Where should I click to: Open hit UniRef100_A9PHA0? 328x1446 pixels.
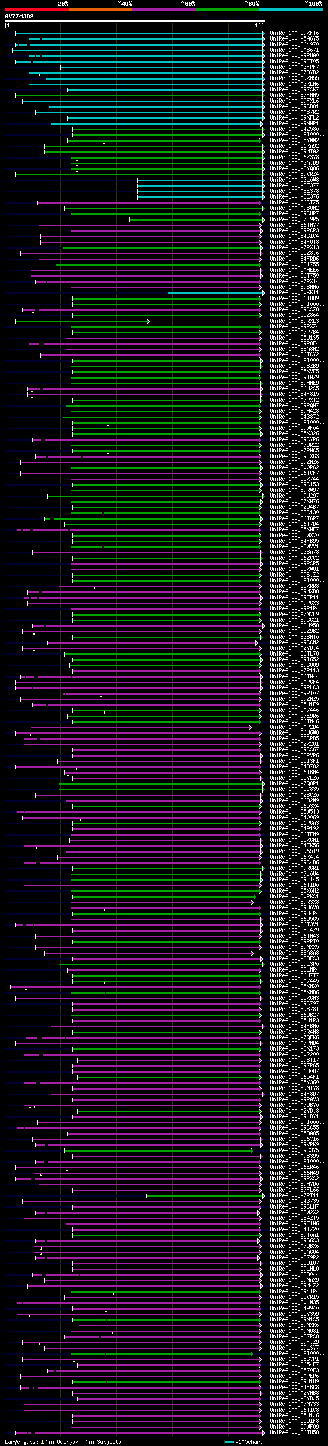coord(294,55)
